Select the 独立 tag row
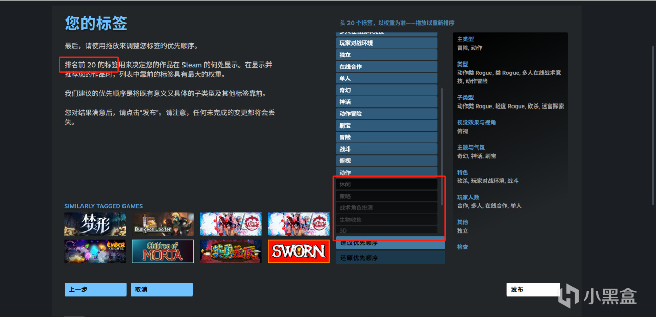The width and height of the screenshot is (656, 317). pyautogui.click(x=386, y=55)
